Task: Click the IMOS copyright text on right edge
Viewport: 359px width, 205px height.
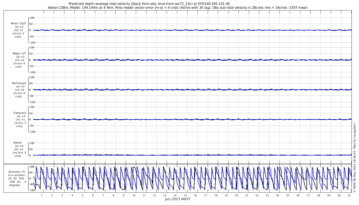Action: coord(354,157)
